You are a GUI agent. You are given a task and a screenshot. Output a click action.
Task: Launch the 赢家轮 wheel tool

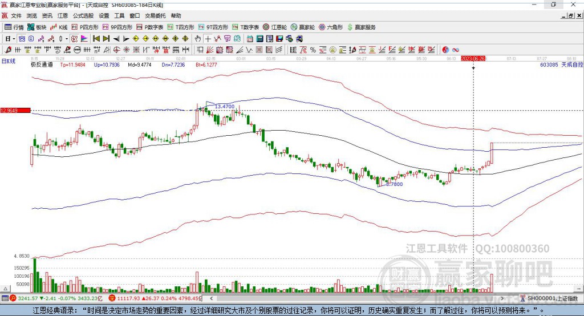pos(303,27)
